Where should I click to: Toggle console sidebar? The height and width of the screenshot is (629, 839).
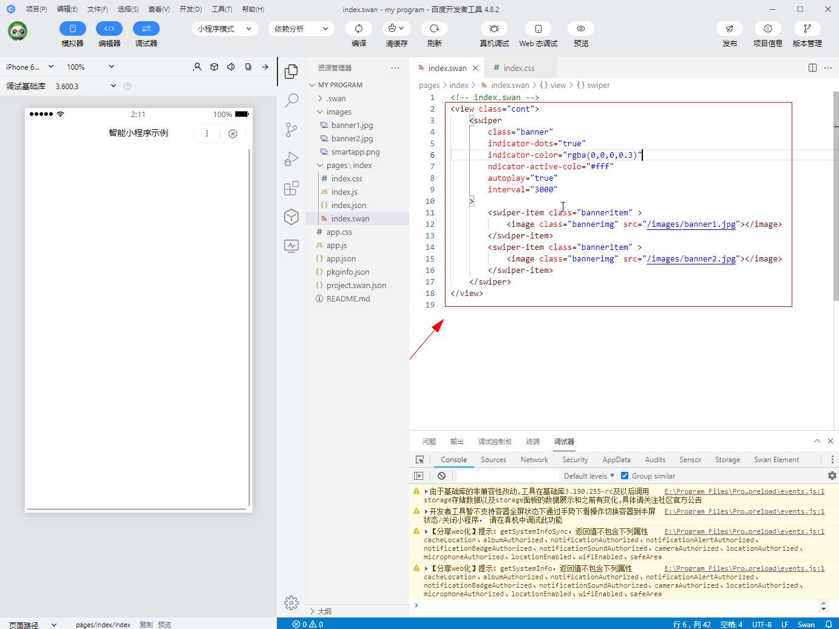[x=419, y=476]
